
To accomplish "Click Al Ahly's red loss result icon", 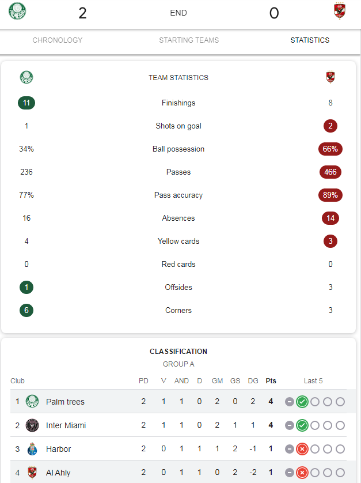I will click(302, 473).
